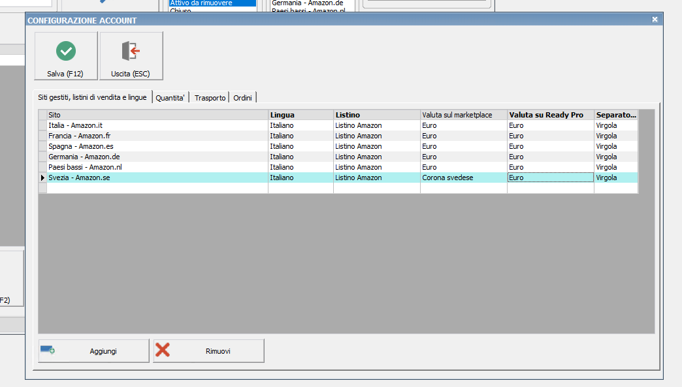Select Siti gestiti, listini di vendita e lingue tab

tap(92, 97)
